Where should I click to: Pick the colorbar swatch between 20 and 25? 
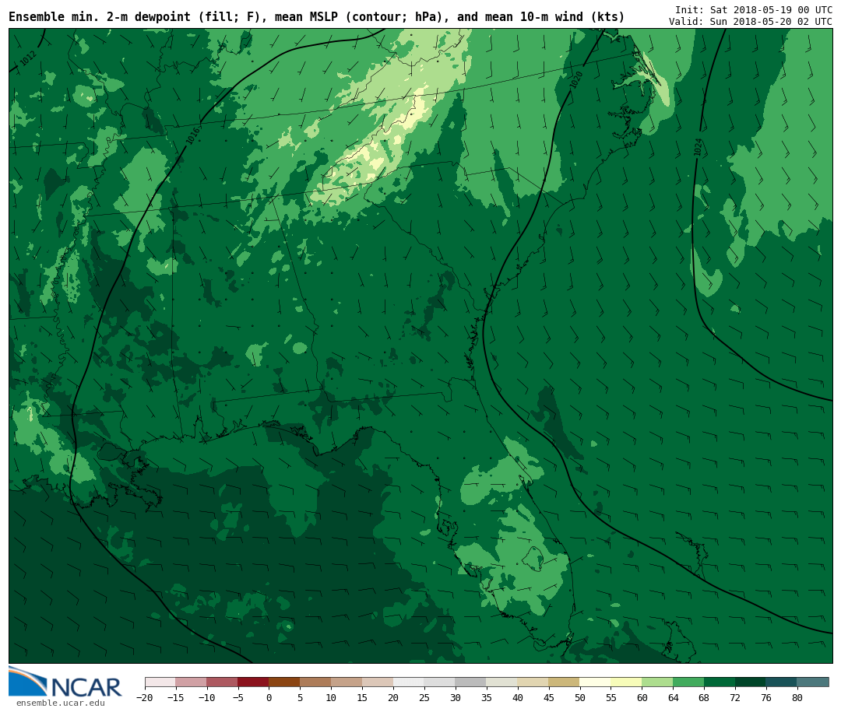tap(410, 682)
